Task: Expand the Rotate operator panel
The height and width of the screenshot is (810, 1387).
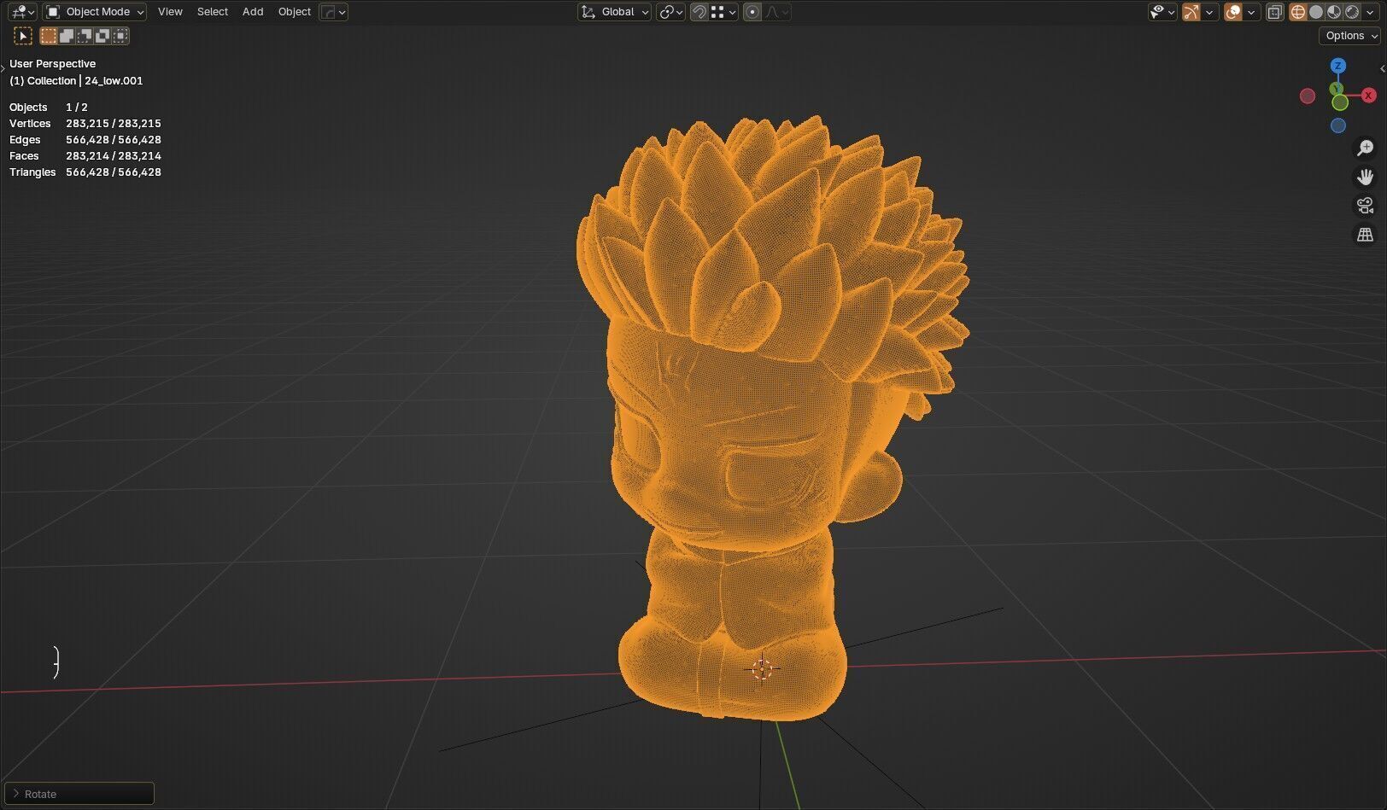Action: (79, 794)
